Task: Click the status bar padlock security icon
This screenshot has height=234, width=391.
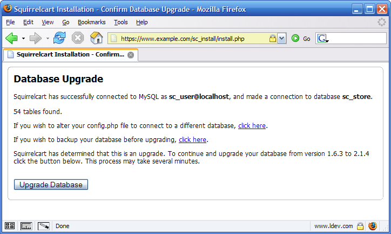Action: (360, 226)
